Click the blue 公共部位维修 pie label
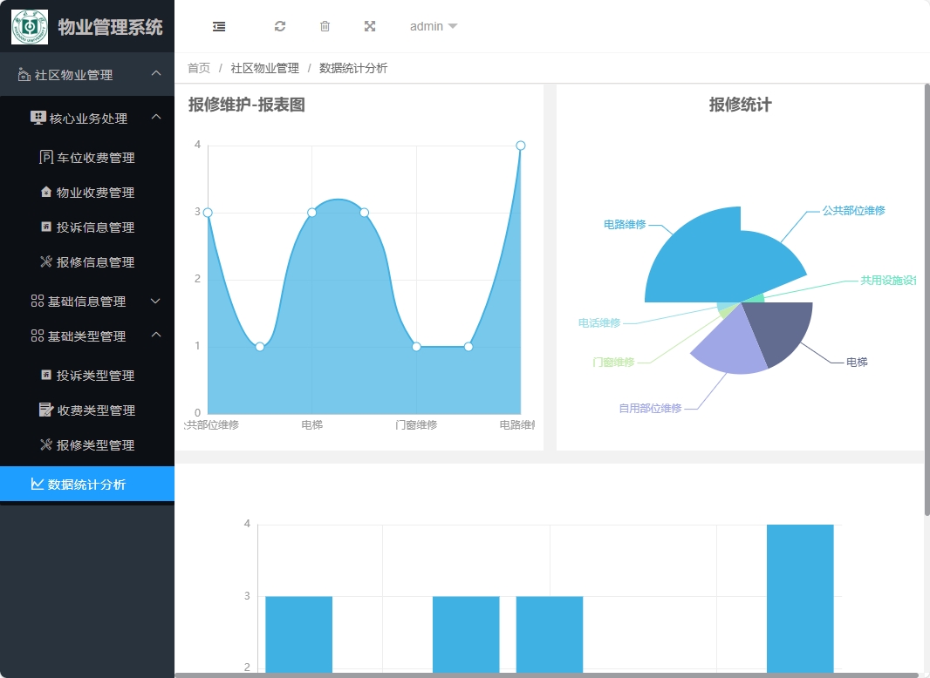The width and height of the screenshot is (930, 678). (853, 210)
